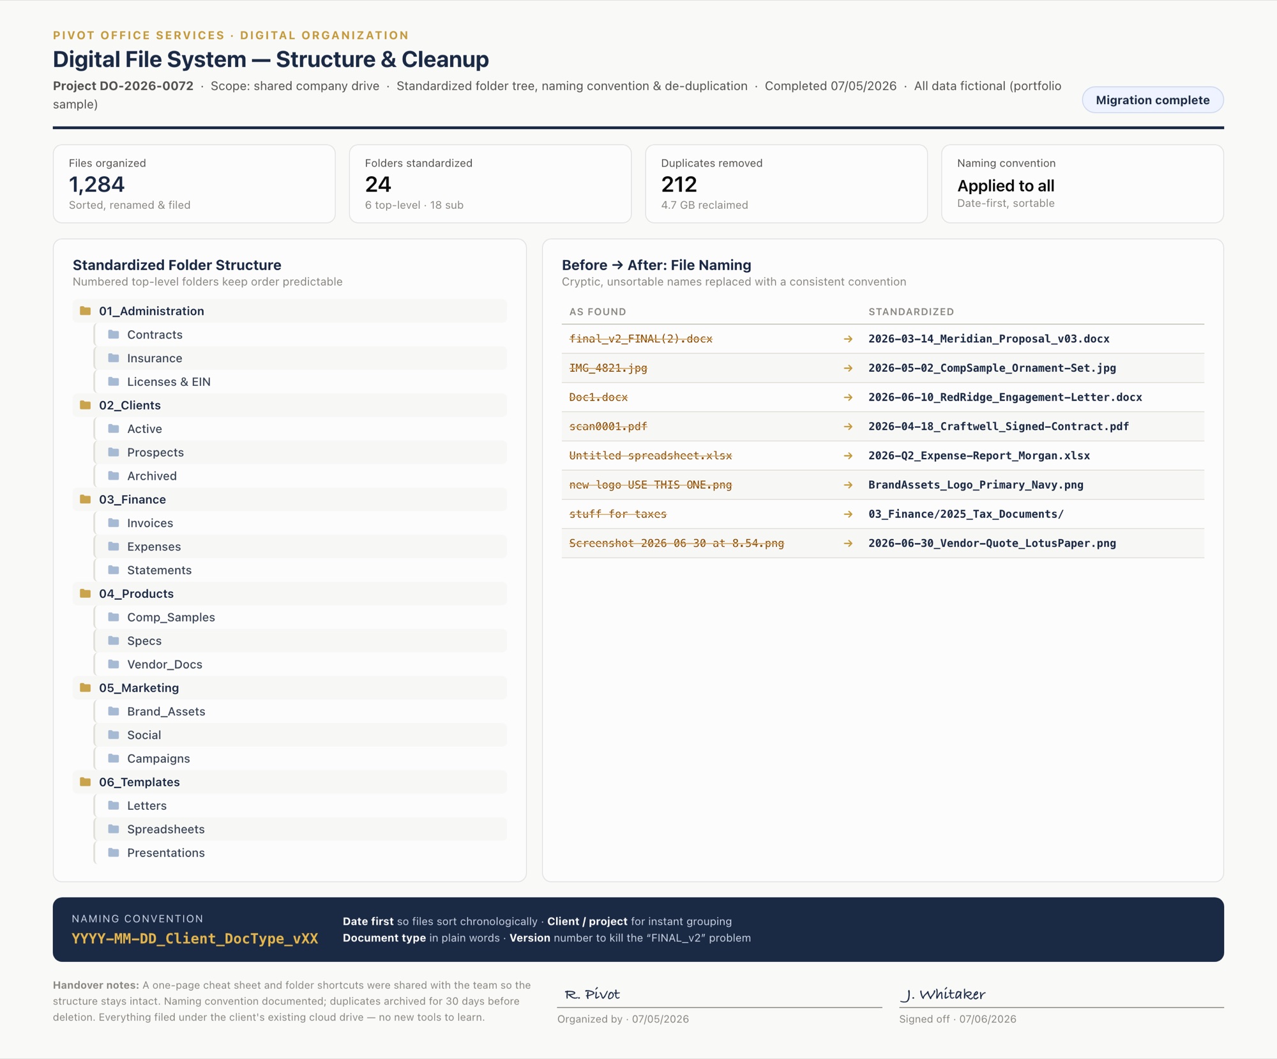Click 2026-06-30_Vendor-Quote_LotusPaper.png file name
Screen dimensions: 1277x1059
992,544
